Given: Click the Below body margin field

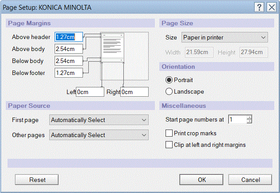Looking at the screenshot, I should click(x=69, y=61).
